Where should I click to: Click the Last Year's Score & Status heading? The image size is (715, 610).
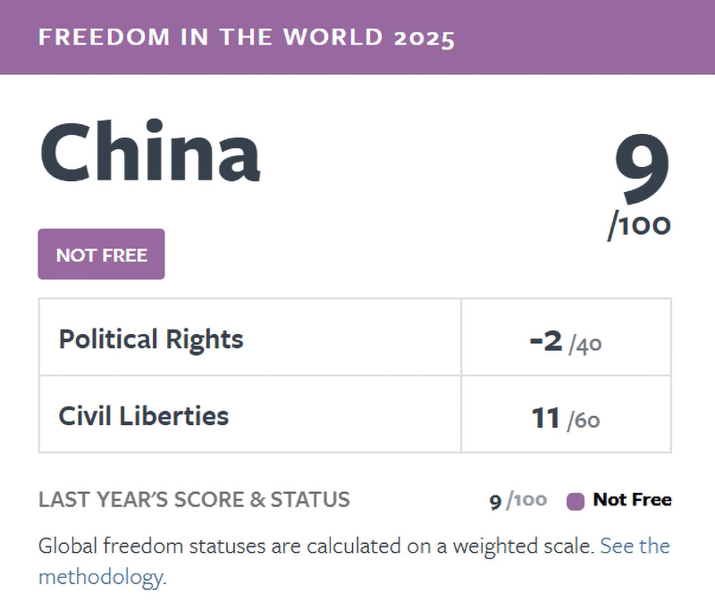tap(194, 500)
